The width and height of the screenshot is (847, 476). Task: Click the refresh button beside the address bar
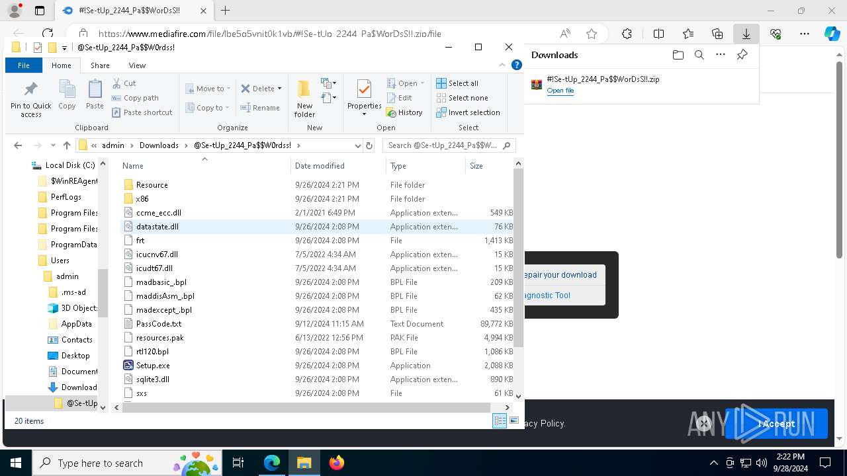pyautogui.click(x=369, y=145)
